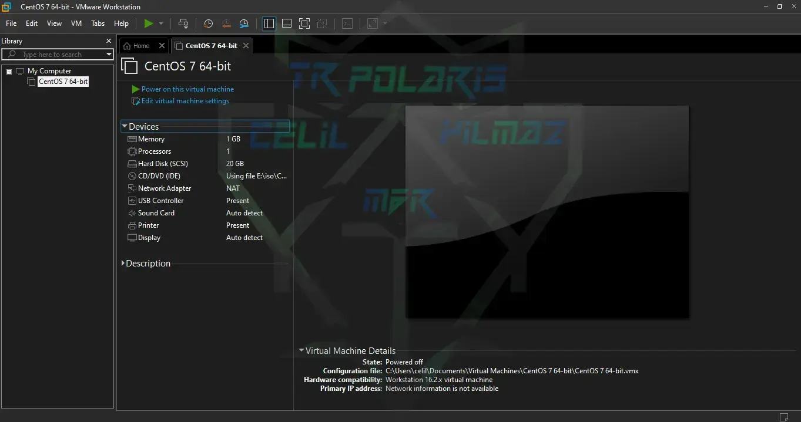The image size is (801, 422).
Task: Click the Network Adapter icon
Action: [132, 188]
